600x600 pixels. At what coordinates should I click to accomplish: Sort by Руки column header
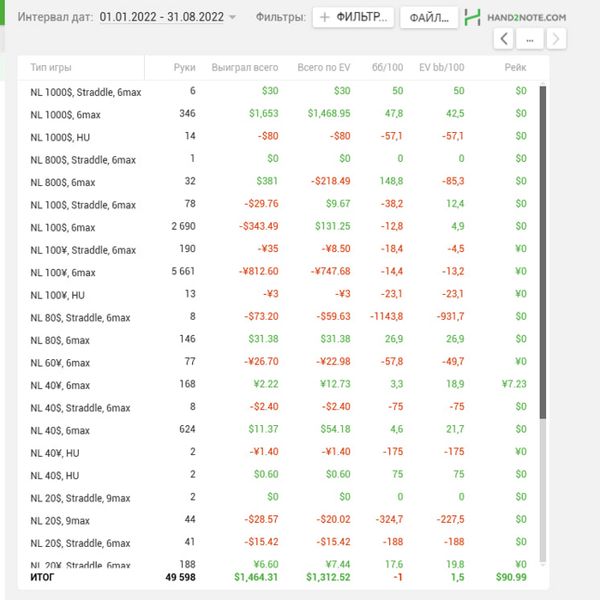click(x=184, y=68)
